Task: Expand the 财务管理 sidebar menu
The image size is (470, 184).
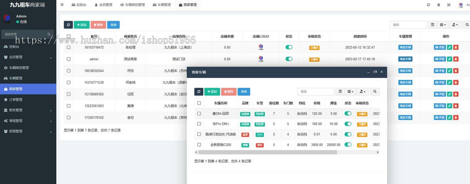Action: click(x=28, y=110)
